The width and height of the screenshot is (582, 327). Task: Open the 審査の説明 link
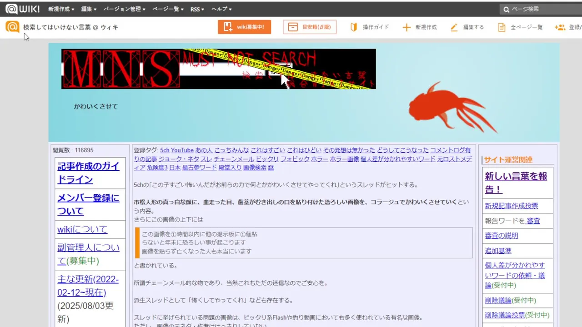point(502,236)
